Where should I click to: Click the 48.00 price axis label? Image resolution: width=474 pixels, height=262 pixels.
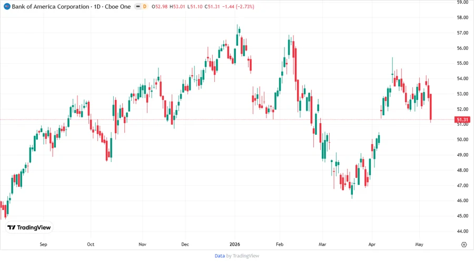pos(462,170)
